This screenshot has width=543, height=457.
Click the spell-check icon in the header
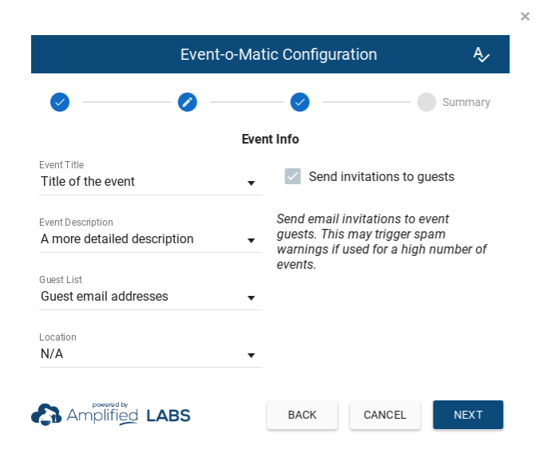point(481,54)
